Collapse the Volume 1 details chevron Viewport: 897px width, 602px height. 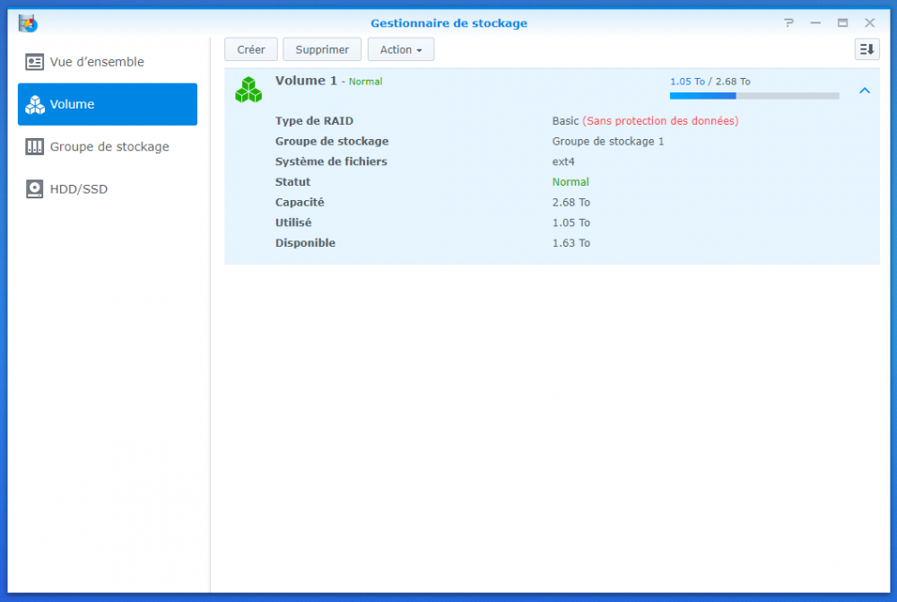click(x=864, y=91)
